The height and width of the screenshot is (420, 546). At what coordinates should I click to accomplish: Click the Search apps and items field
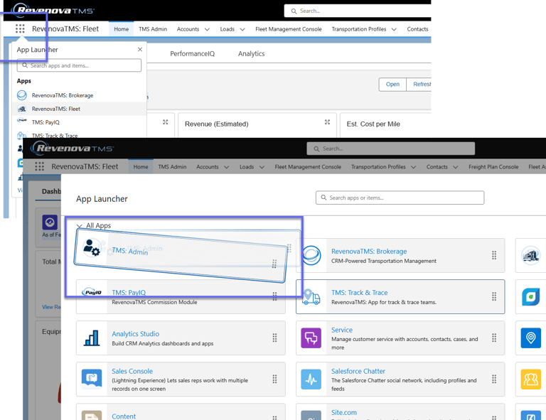pos(79,65)
